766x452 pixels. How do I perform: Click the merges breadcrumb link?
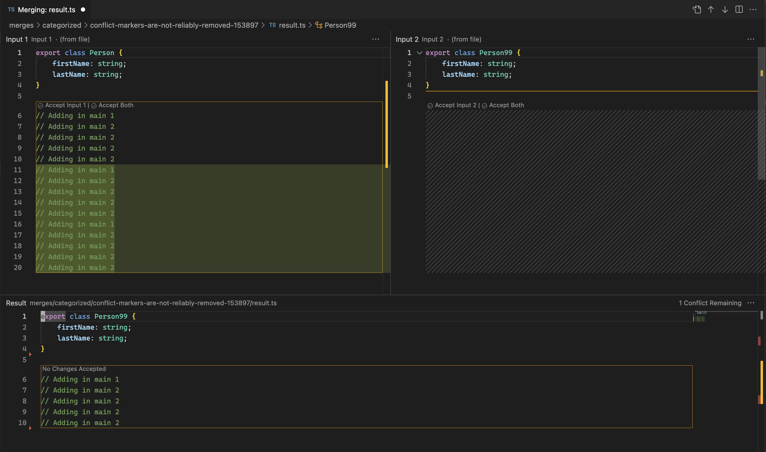(21, 25)
